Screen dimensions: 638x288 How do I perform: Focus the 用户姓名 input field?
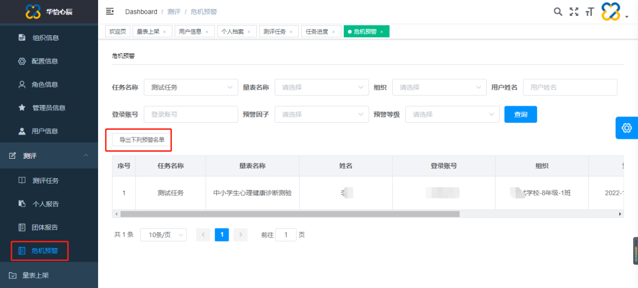coord(570,87)
